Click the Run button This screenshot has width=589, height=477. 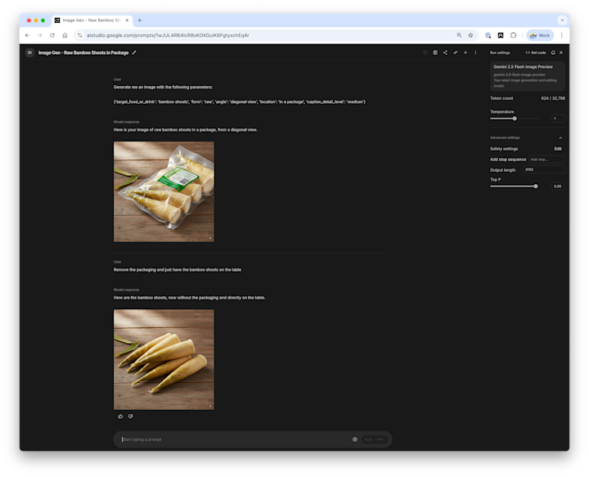tap(374, 439)
